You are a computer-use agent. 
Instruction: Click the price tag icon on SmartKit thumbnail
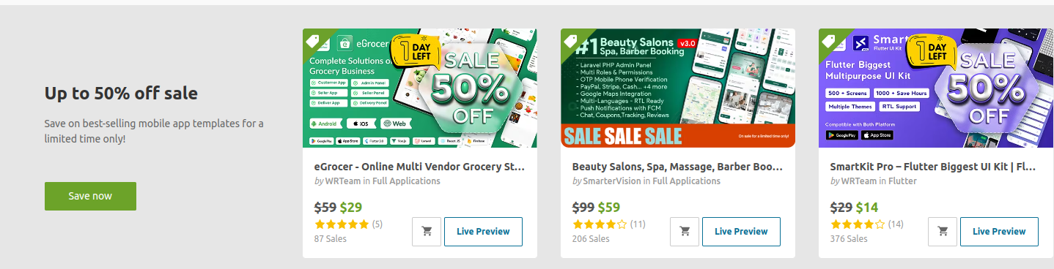(830, 41)
